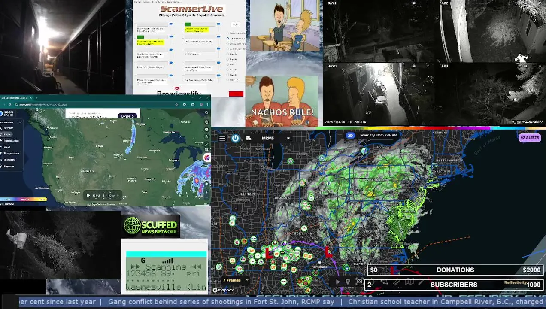Click browser profile avatar icon
546x309 pixels.
tap(201, 105)
